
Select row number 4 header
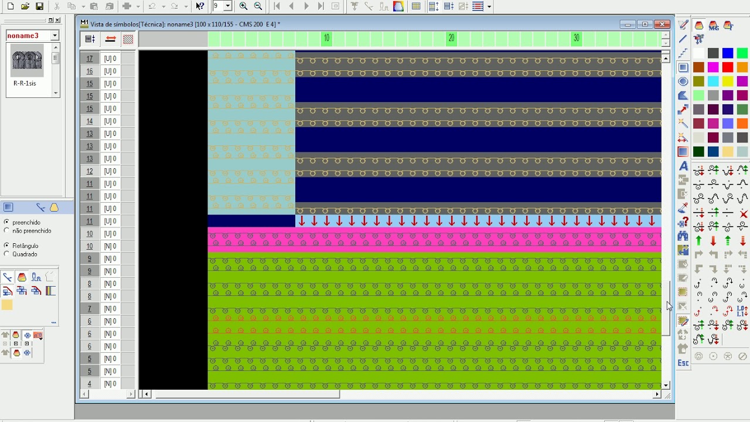pyautogui.click(x=90, y=384)
